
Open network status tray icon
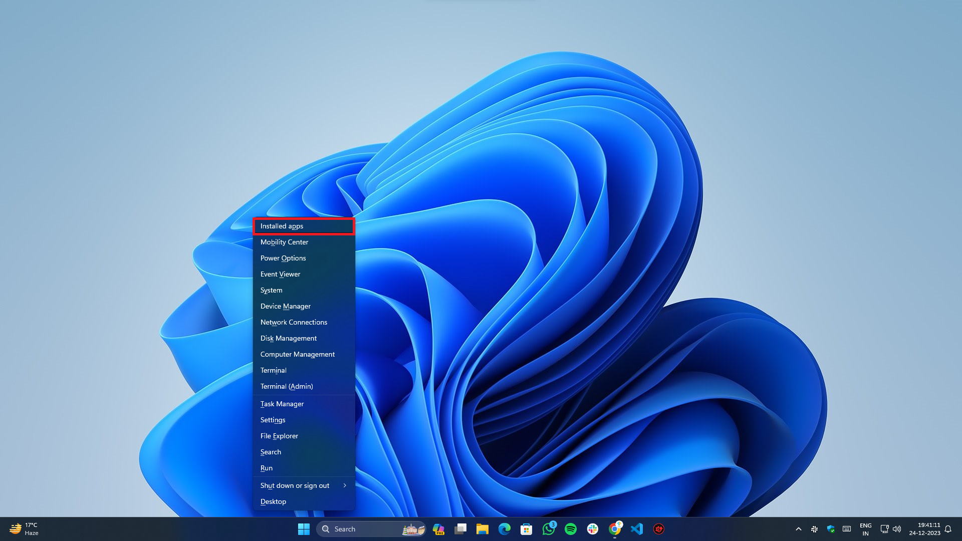884,529
